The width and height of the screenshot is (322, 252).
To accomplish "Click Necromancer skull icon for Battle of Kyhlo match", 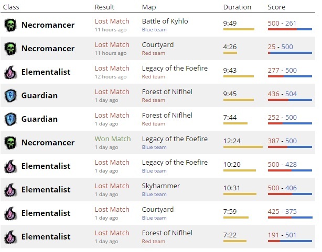I will [10, 25].
